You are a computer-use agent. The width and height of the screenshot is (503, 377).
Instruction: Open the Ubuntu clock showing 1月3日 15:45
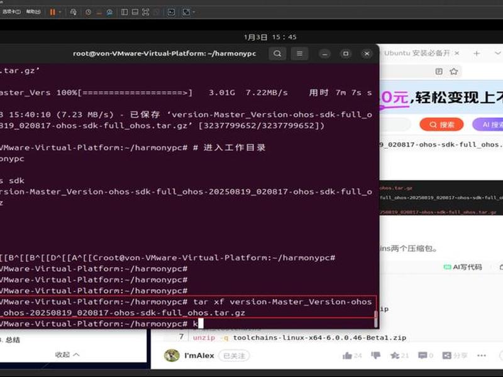[x=270, y=37]
